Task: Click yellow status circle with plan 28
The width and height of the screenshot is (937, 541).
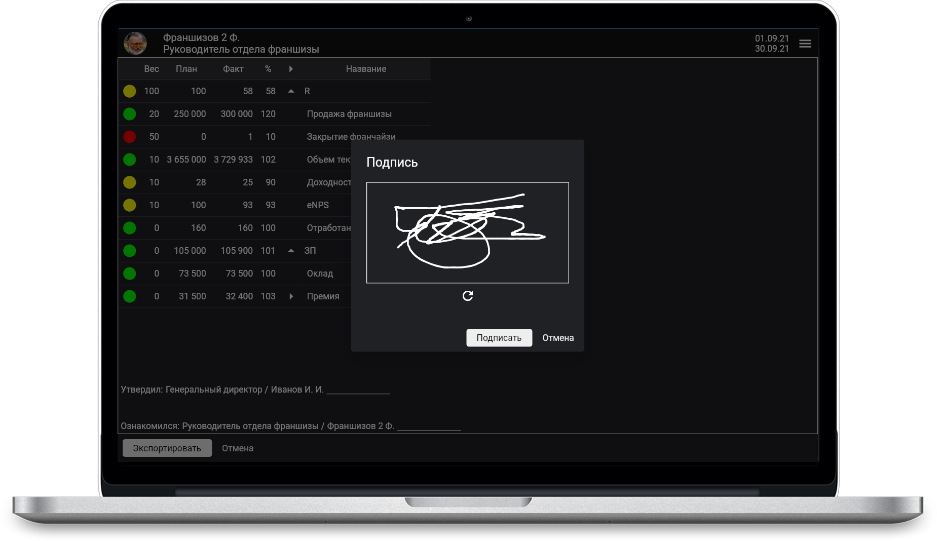Action: (x=130, y=182)
